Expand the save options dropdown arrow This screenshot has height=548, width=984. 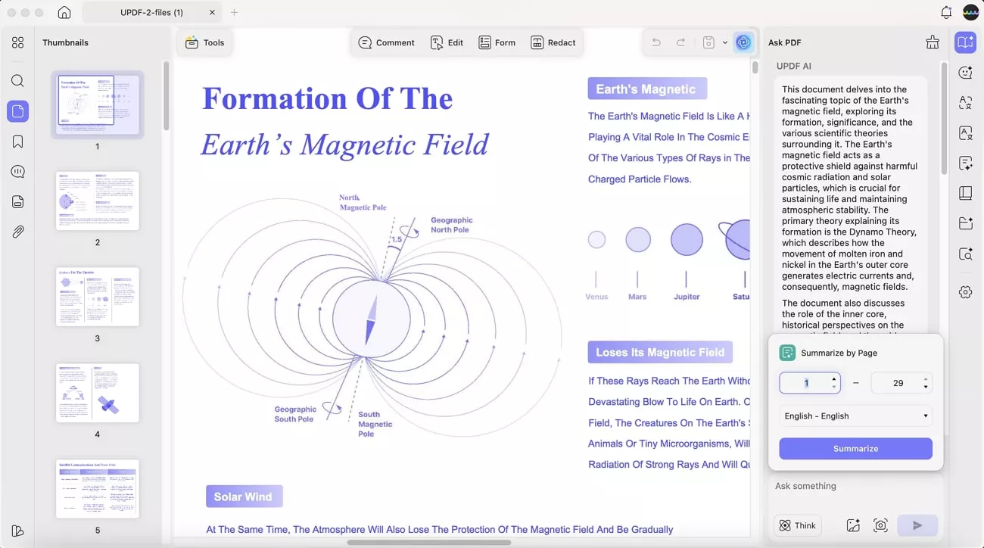(x=725, y=42)
